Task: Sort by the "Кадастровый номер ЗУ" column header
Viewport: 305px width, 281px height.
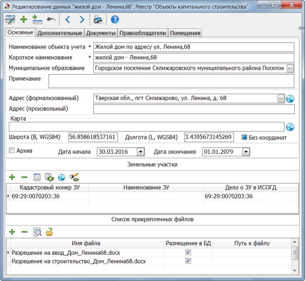Action: (50, 187)
